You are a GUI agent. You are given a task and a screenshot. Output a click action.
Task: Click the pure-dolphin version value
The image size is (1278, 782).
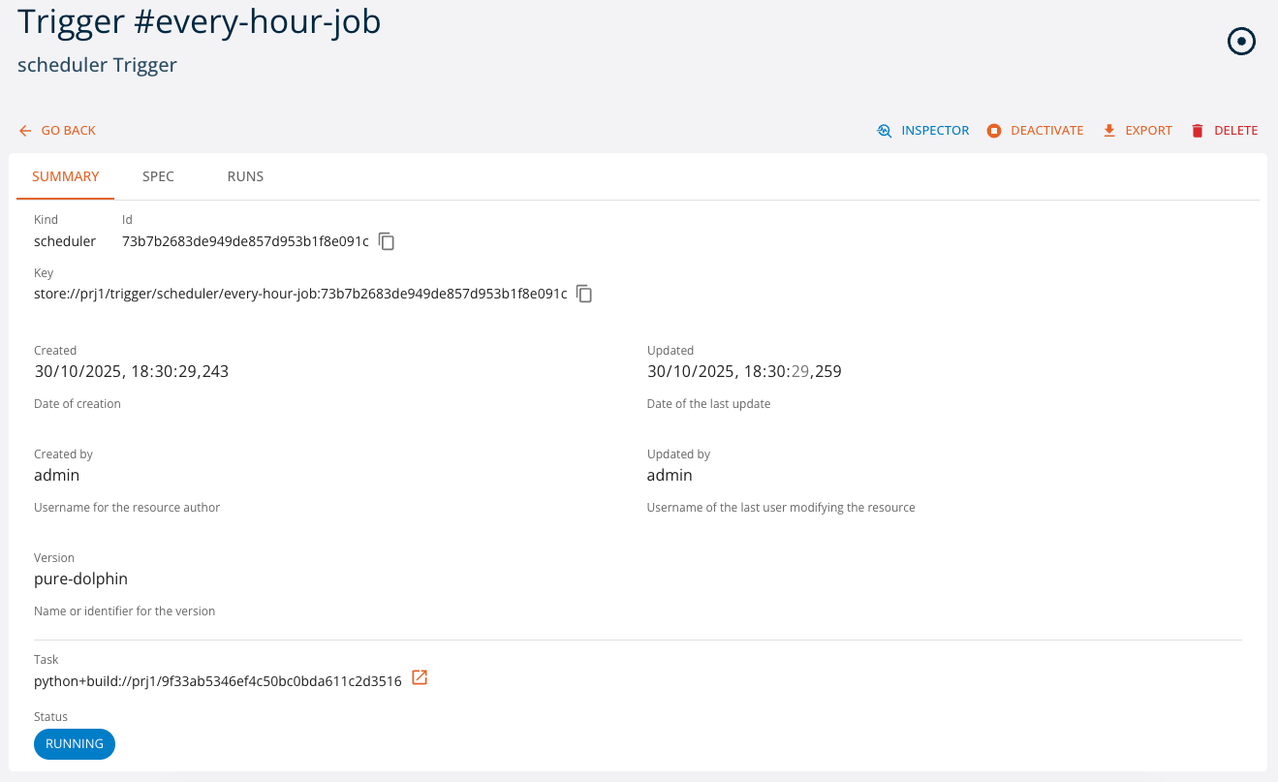pos(80,579)
